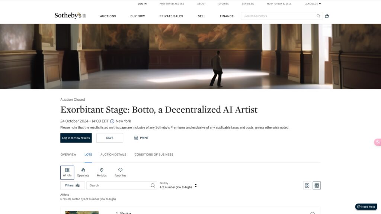
Task: Open How to Buy & Sell
Action: (279, 4)
